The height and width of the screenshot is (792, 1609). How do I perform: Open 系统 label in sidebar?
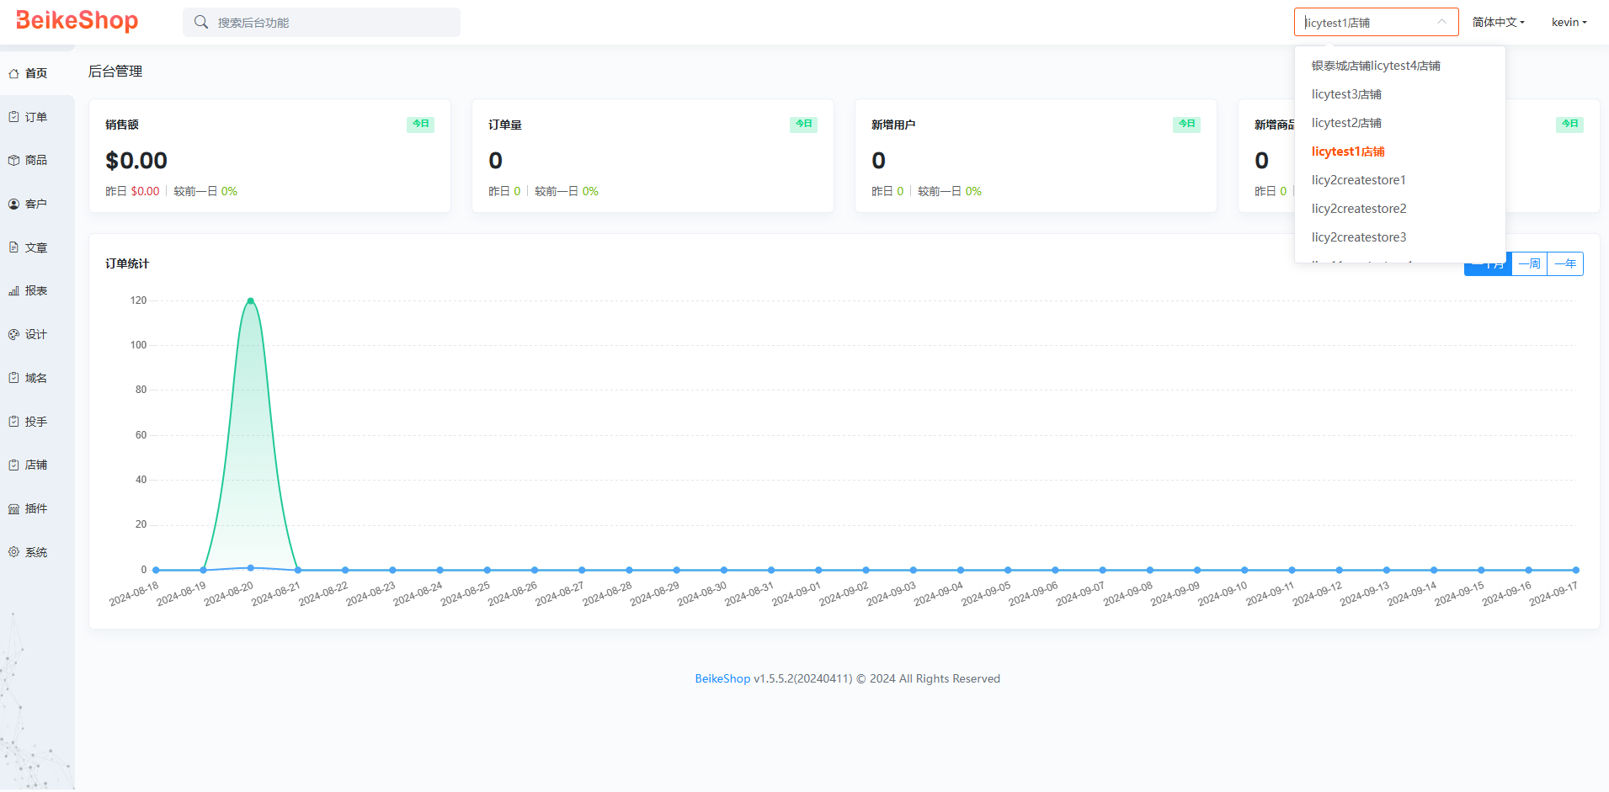36,552
